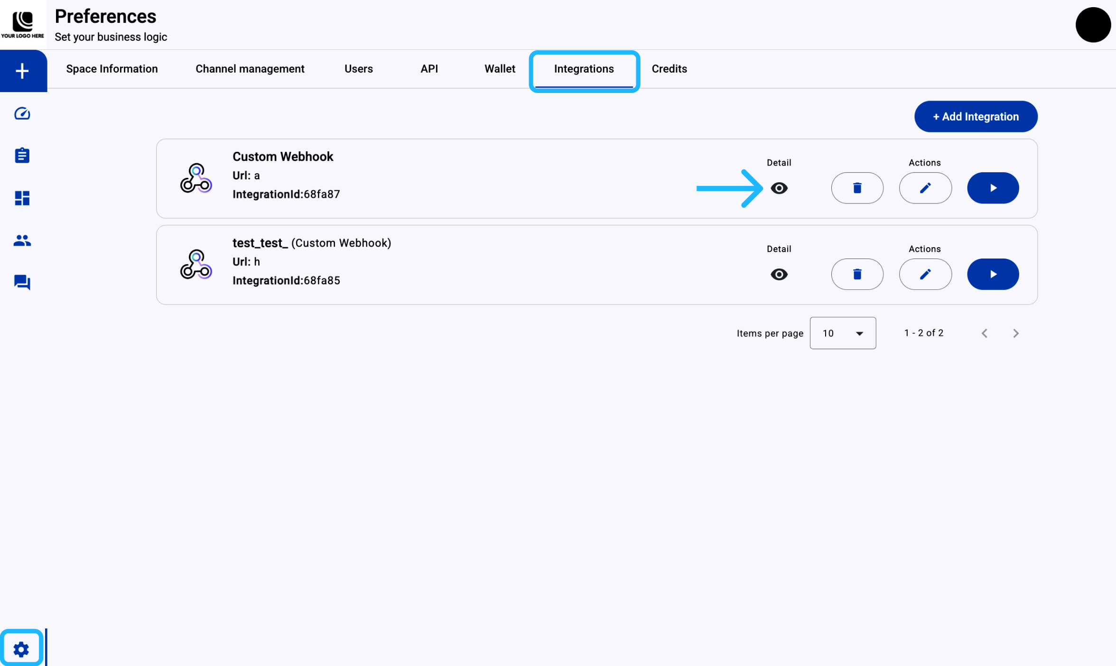Delete the Custom Webhook integration
The image size is (1116, 666).
[x=857, y=188]
